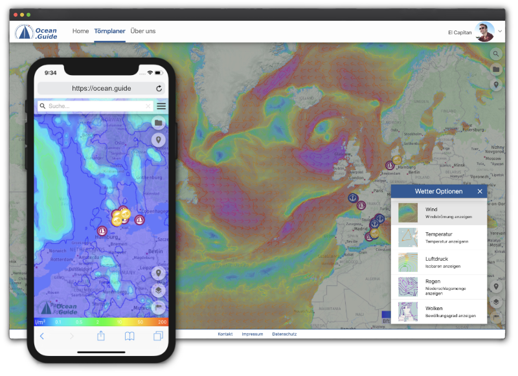Click the yellow minimize button of the desktop window
This screenshot has height=376, width=518.
tap(22, 15)
